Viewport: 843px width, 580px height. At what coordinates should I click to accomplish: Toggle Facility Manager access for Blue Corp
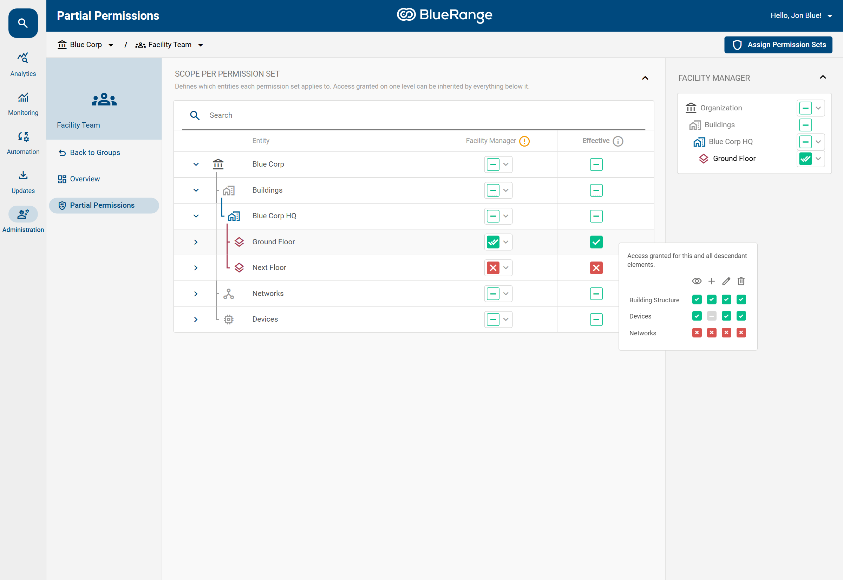[493, 165]
